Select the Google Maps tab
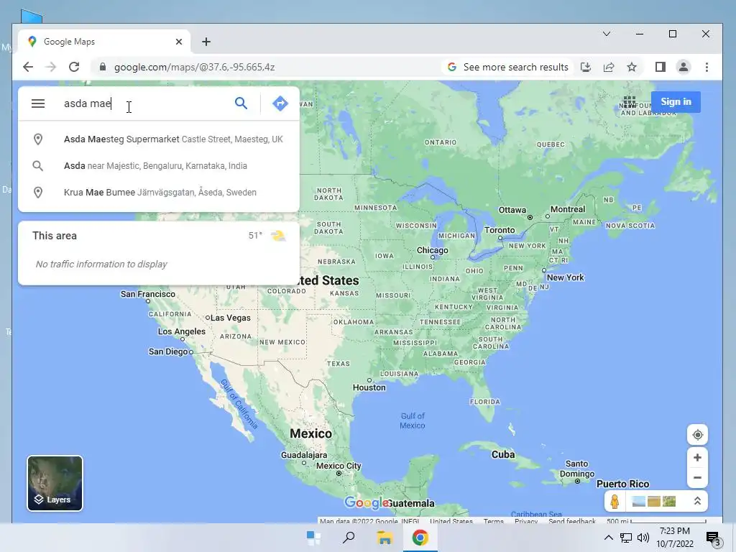The height and width of the screenshot is (552, 736). click(104, 42)
